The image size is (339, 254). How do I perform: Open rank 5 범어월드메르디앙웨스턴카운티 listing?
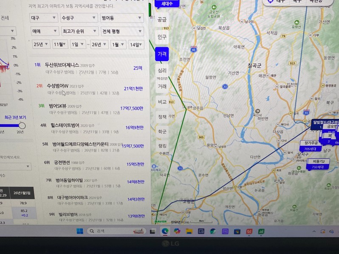tap(93, 147)
